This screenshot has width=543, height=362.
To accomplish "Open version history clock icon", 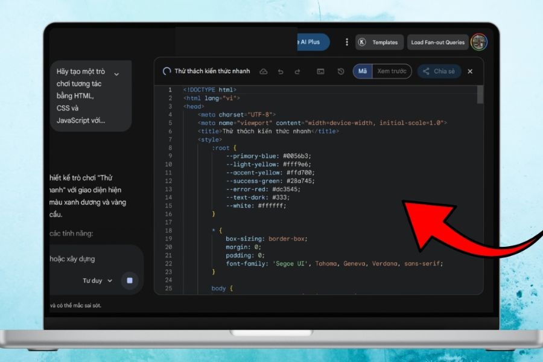I will pyautogui.click(x=340, y=71).
